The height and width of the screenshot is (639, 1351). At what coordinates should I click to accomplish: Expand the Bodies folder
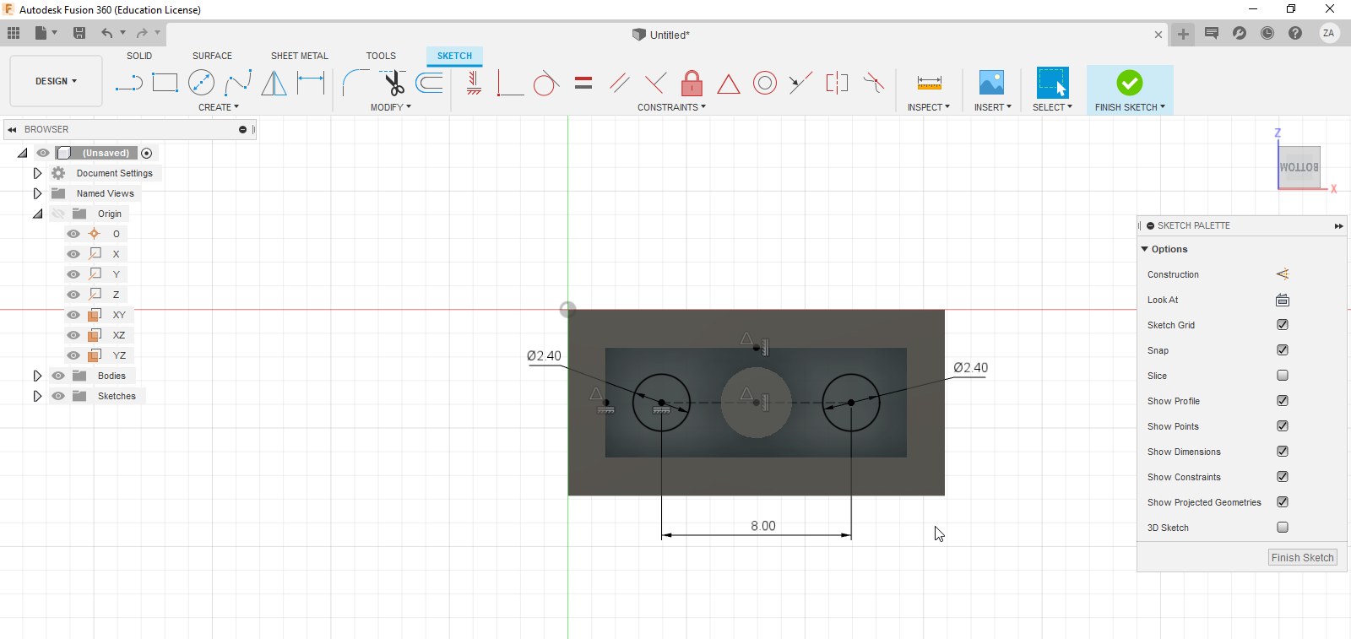37,376
